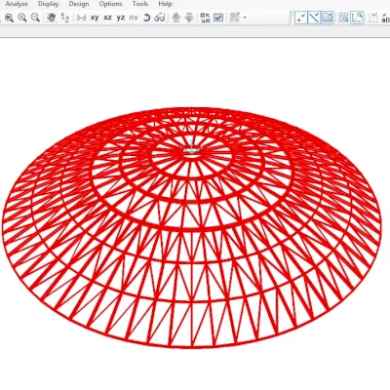
Task: Click the move down in list arrow
Action: (189, 18)
